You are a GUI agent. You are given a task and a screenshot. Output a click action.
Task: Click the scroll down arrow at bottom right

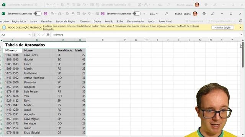(x=243, y=135)
